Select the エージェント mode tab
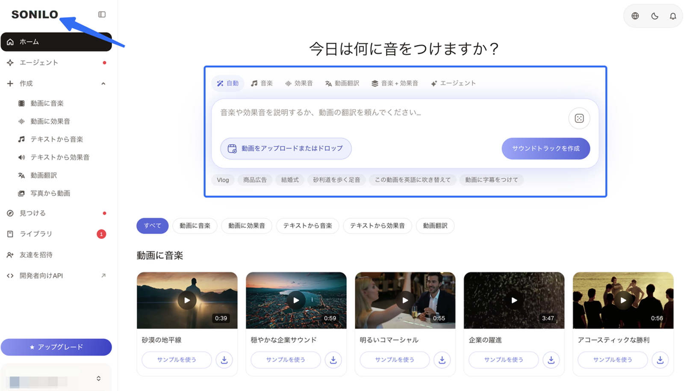 click(453, 83)
